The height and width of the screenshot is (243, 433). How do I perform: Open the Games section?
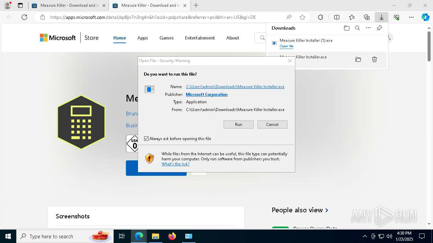(x=166, y=38)
